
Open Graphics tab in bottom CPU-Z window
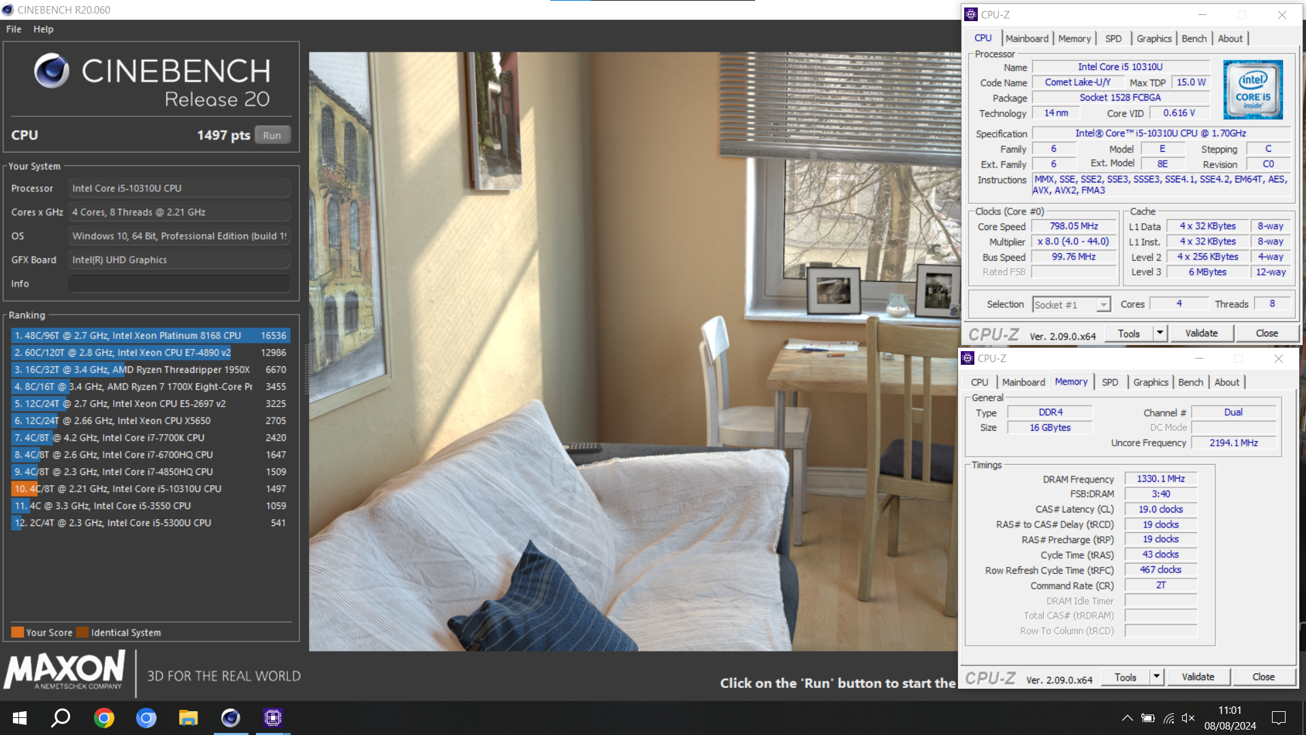point(1151,382)
